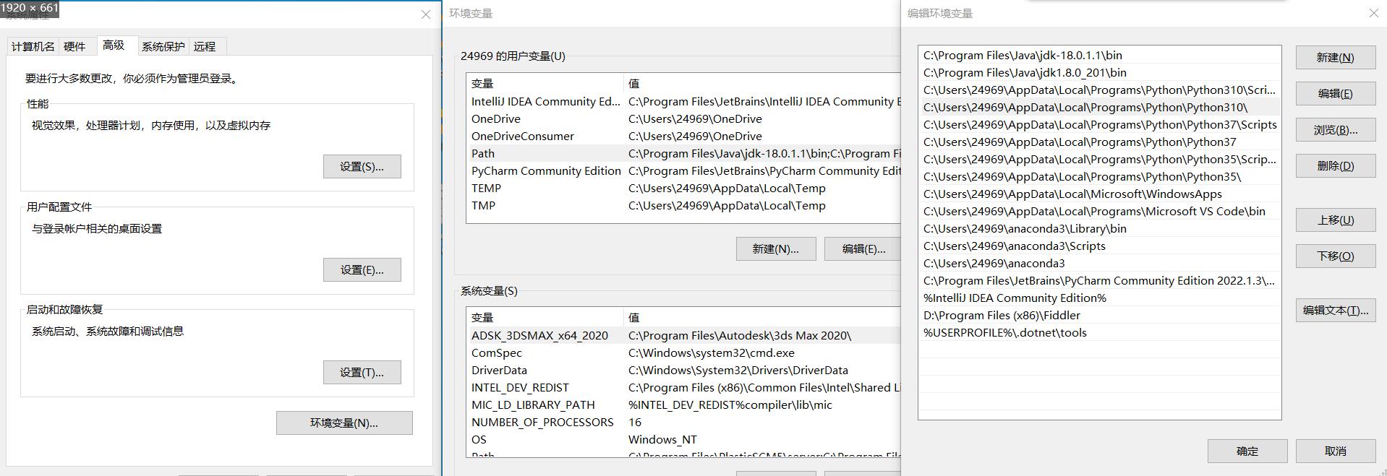
Task: Select the 远程 tab
Action: [205, 47]
